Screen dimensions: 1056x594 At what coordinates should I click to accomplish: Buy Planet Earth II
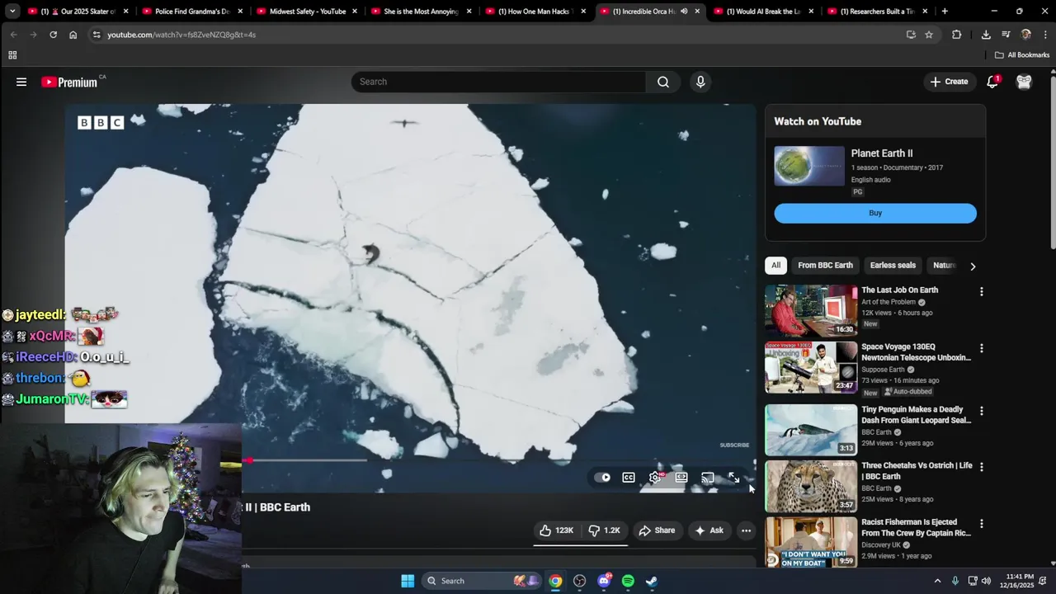[875, 213]
